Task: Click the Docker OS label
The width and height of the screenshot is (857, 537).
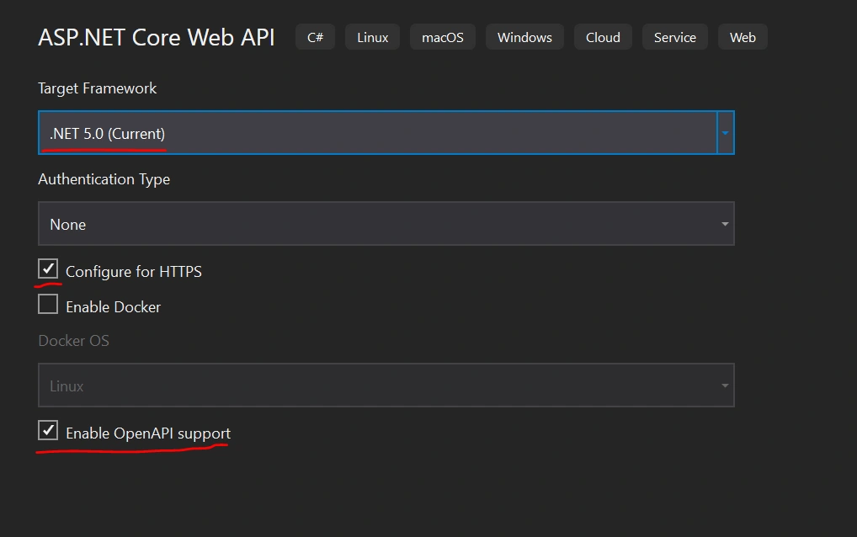Action: [74, 341]
